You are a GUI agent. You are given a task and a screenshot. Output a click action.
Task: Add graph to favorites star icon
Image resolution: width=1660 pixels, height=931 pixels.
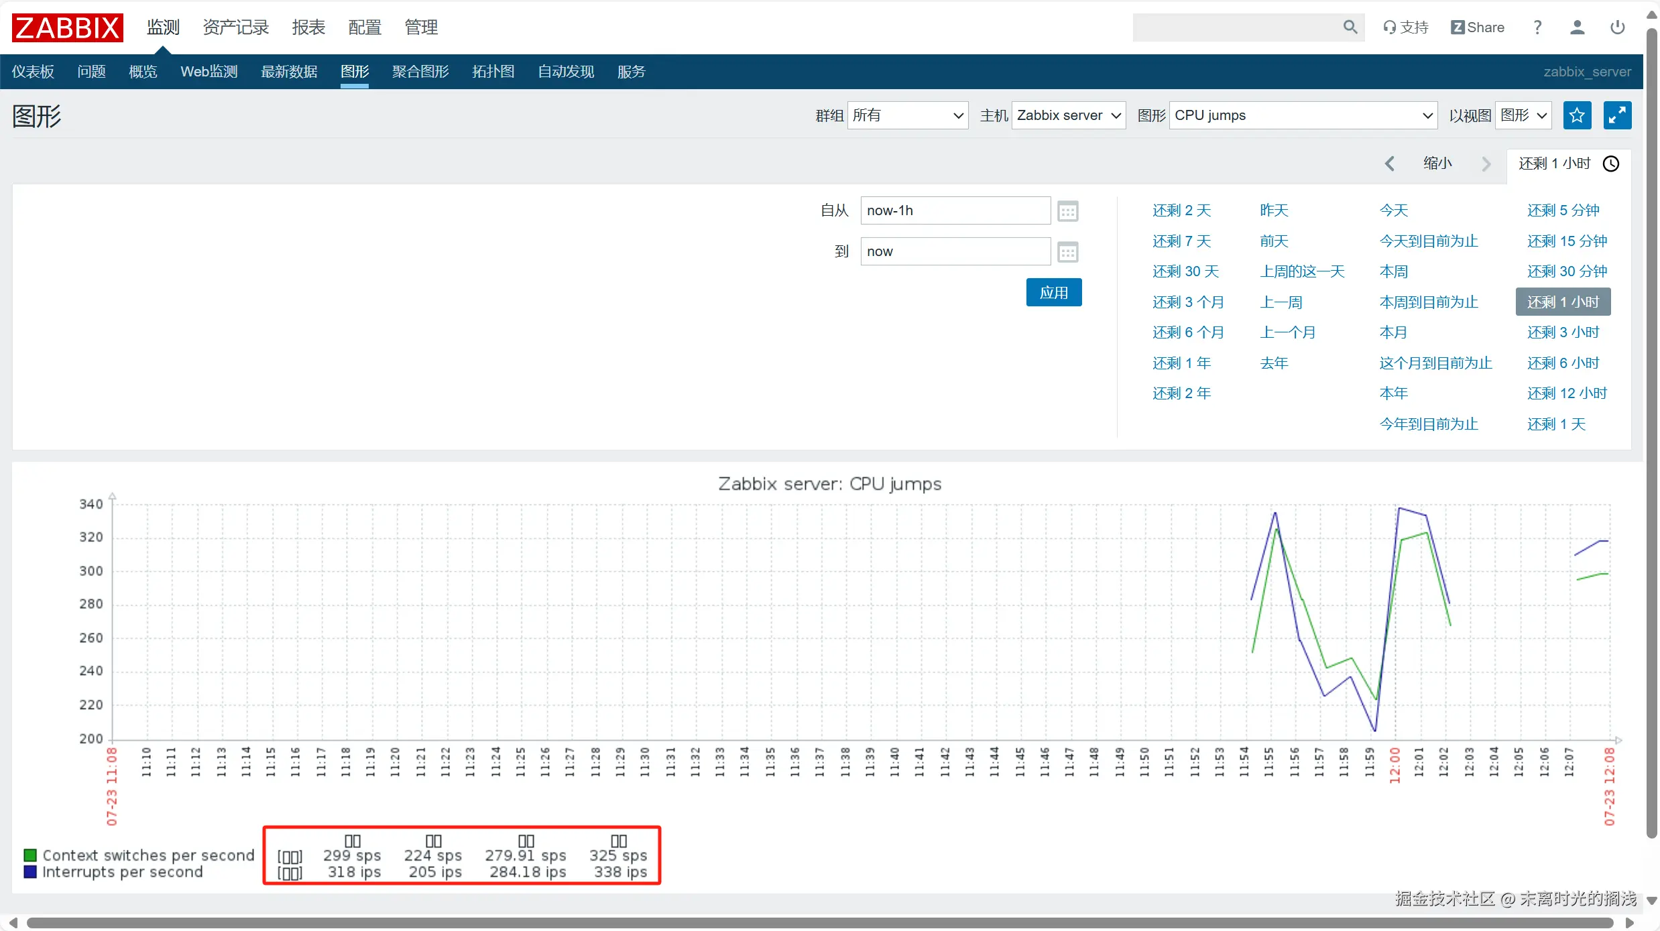tap(1577, 115)
